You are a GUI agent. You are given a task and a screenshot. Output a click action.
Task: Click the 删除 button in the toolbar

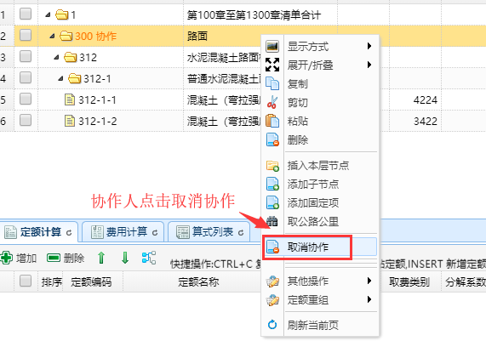pos(66,258)
